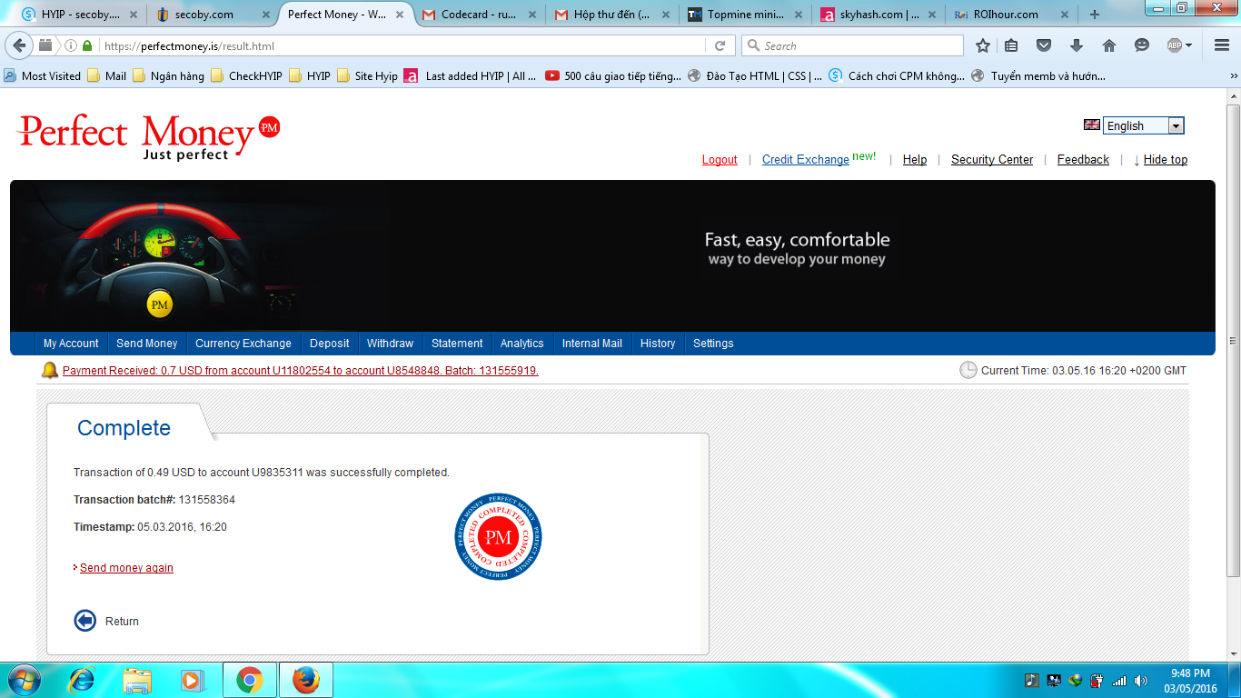Open Currency Exchange in the navigation bar
The height and width of the screenshot is (698, 1241).
pyautogui.click(x=243, y=344)
